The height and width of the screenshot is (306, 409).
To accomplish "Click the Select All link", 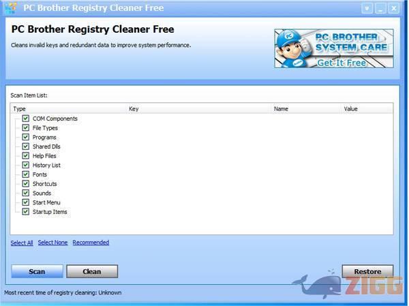I will (22, 243).
